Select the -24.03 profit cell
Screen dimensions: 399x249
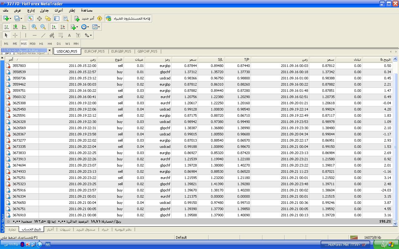[x=377, y=190]
